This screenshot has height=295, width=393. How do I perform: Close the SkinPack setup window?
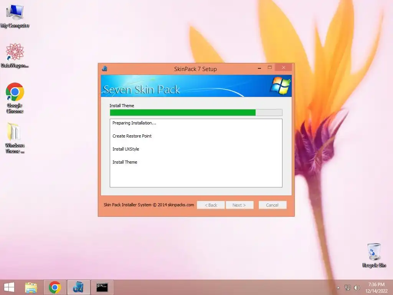click(x=284, y=68)
